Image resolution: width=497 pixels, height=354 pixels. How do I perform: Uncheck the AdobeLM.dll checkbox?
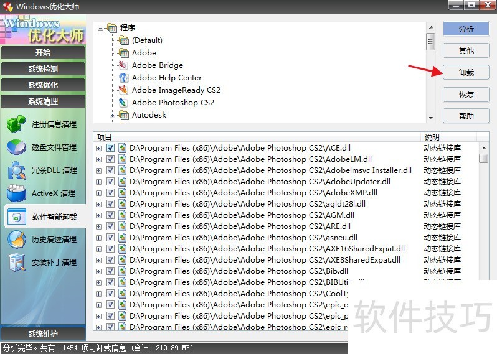point(110,159)
